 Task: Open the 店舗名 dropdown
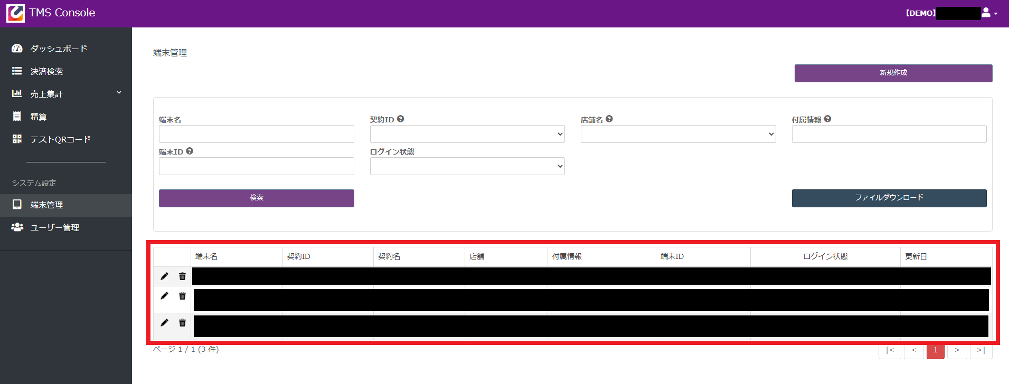(x=678, y=134)
